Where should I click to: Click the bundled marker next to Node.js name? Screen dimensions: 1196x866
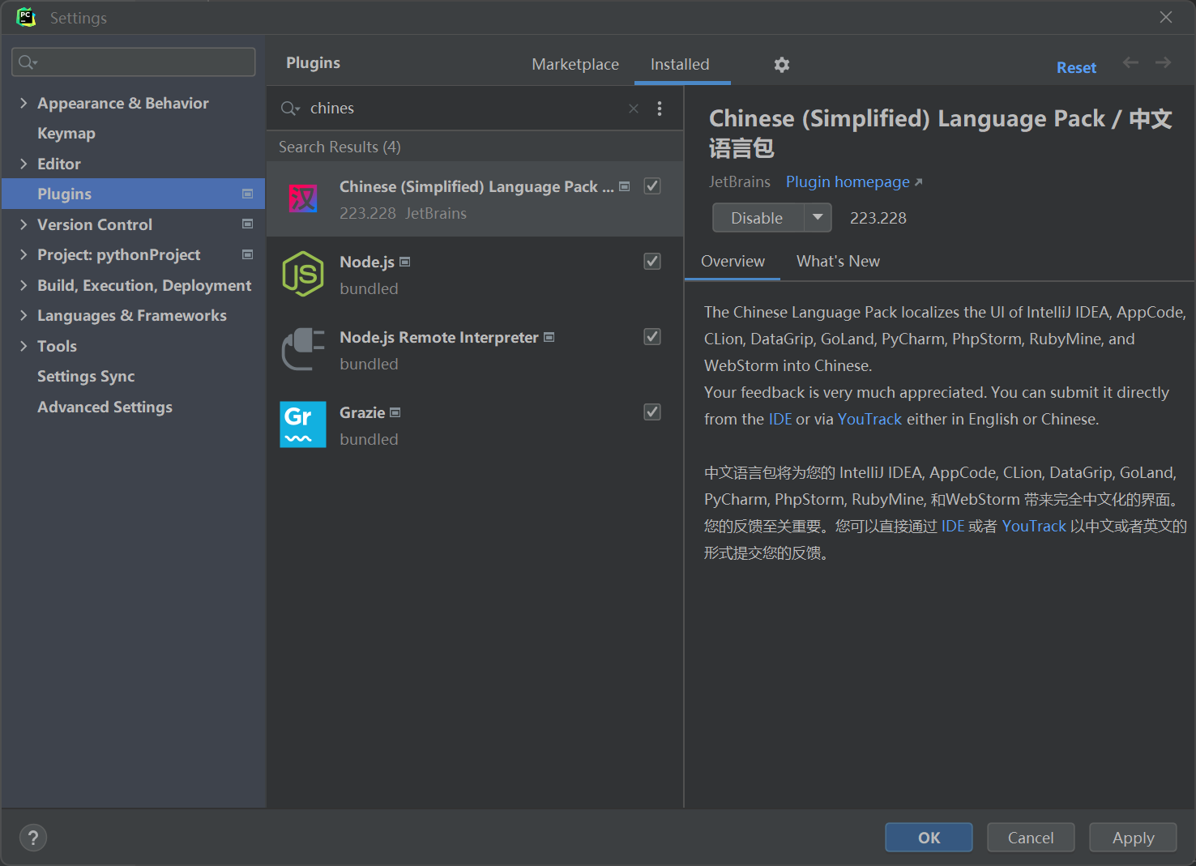[405, 262]
